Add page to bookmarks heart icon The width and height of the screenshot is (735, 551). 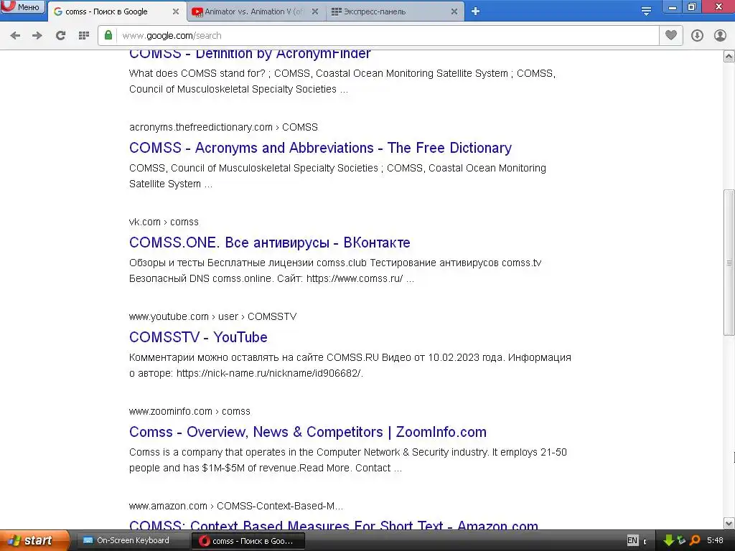(671, 35)
